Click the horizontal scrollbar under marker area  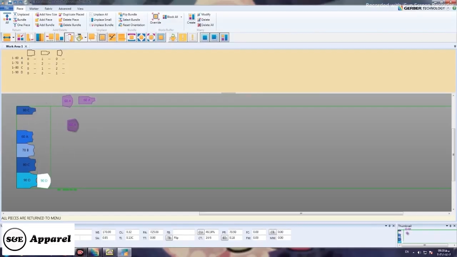pos(301,214)
